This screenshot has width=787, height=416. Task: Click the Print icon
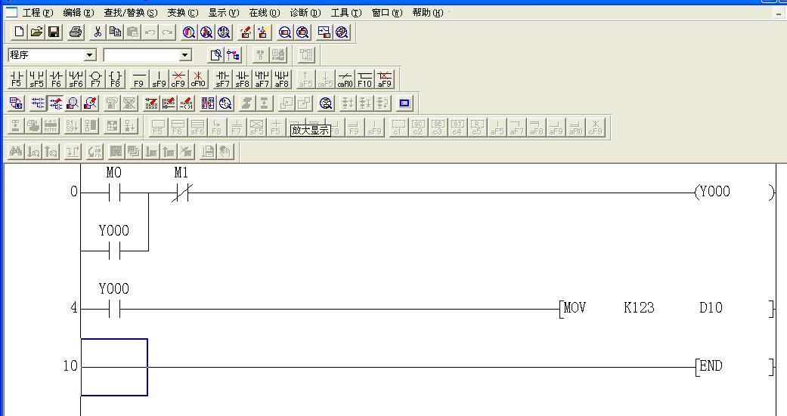coord(75,32)
